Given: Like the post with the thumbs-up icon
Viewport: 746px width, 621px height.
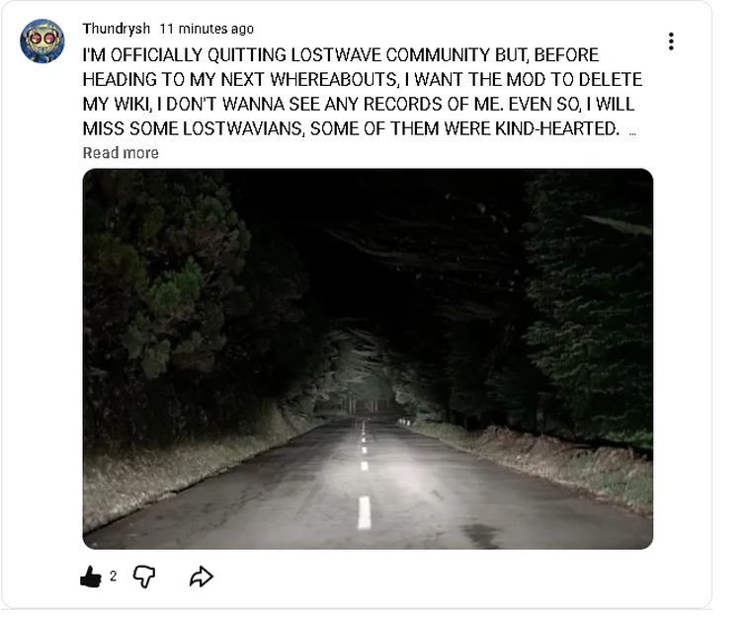Looking at the screenshot, I should 91,577.
